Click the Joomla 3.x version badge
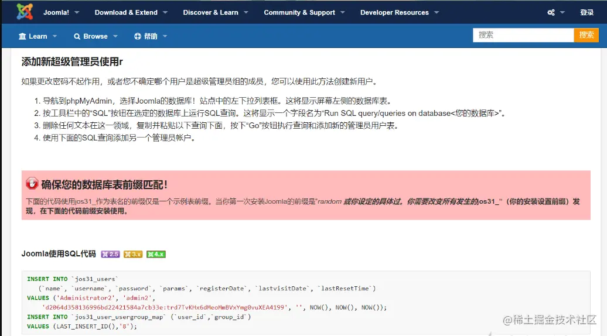This screenshot has width=607, height=336. 133,254
